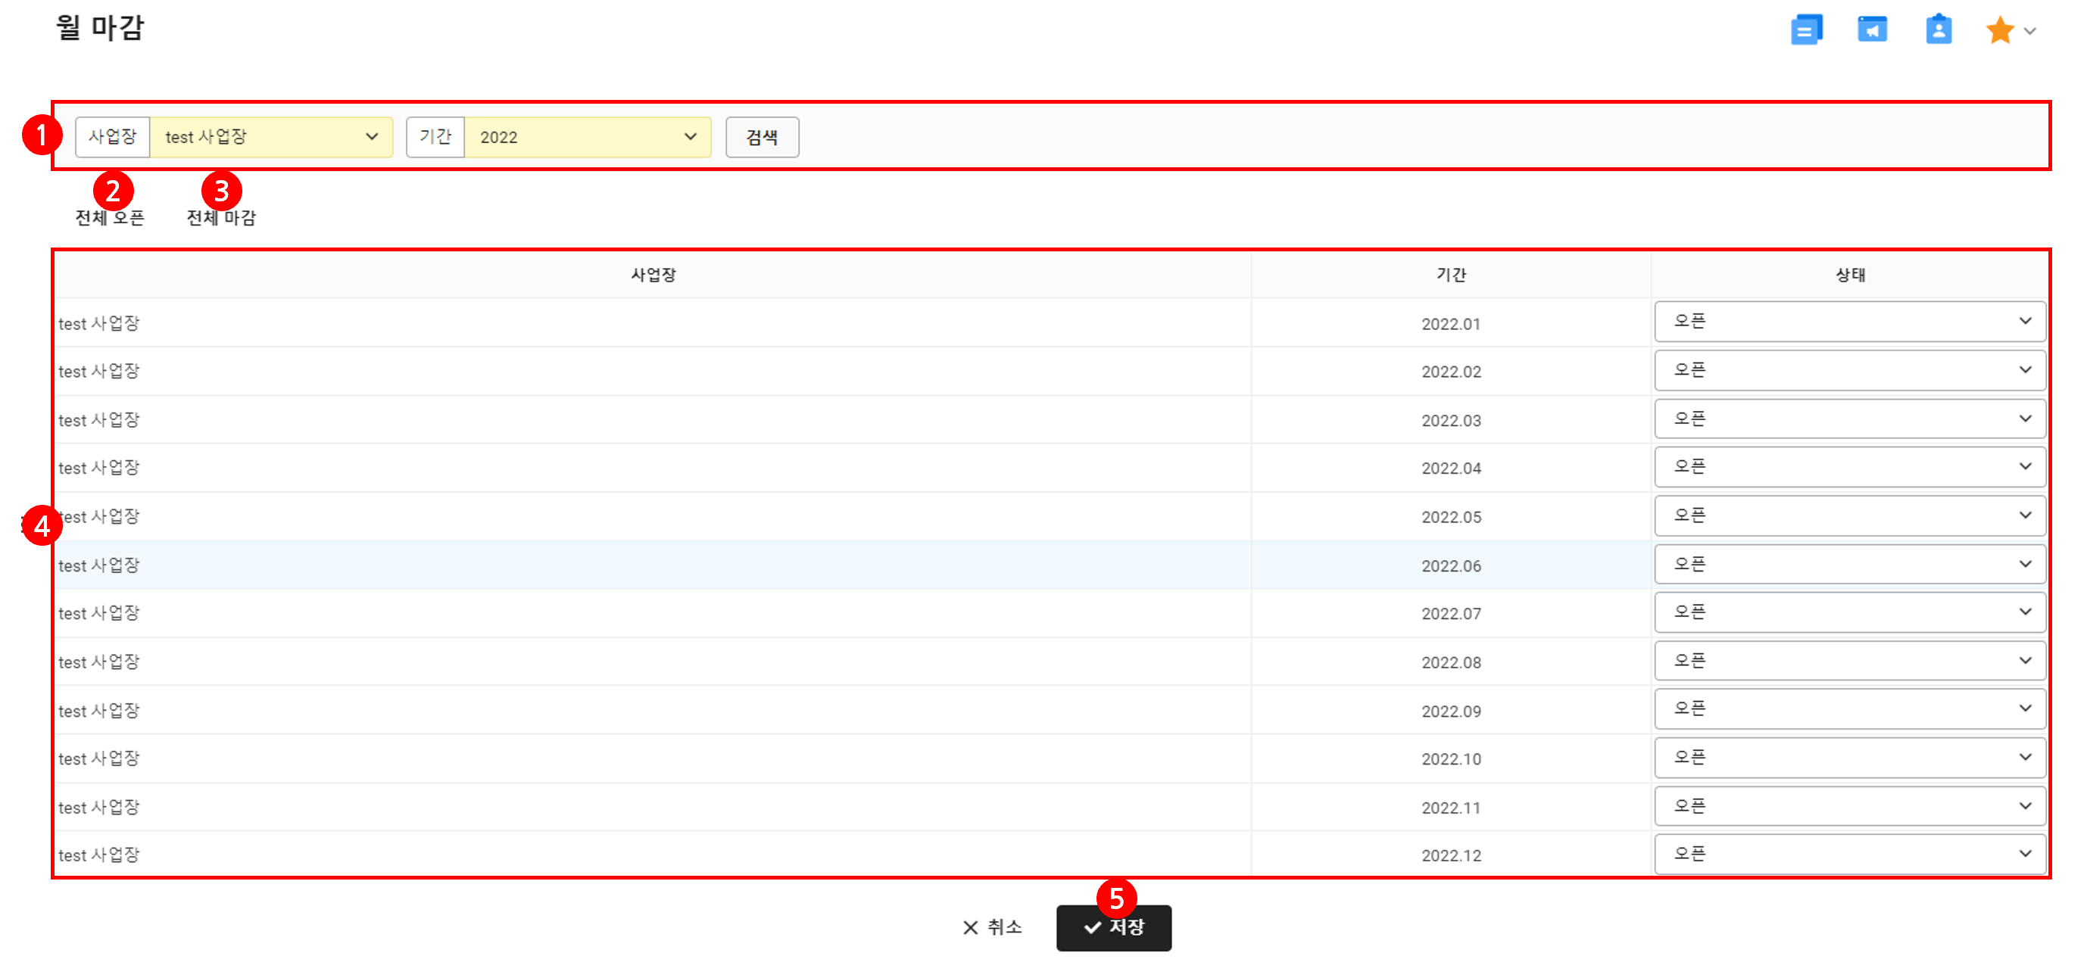Screen dimensions: 2087x959
Task: Click the 사업장 filter label
Action: 113,137
